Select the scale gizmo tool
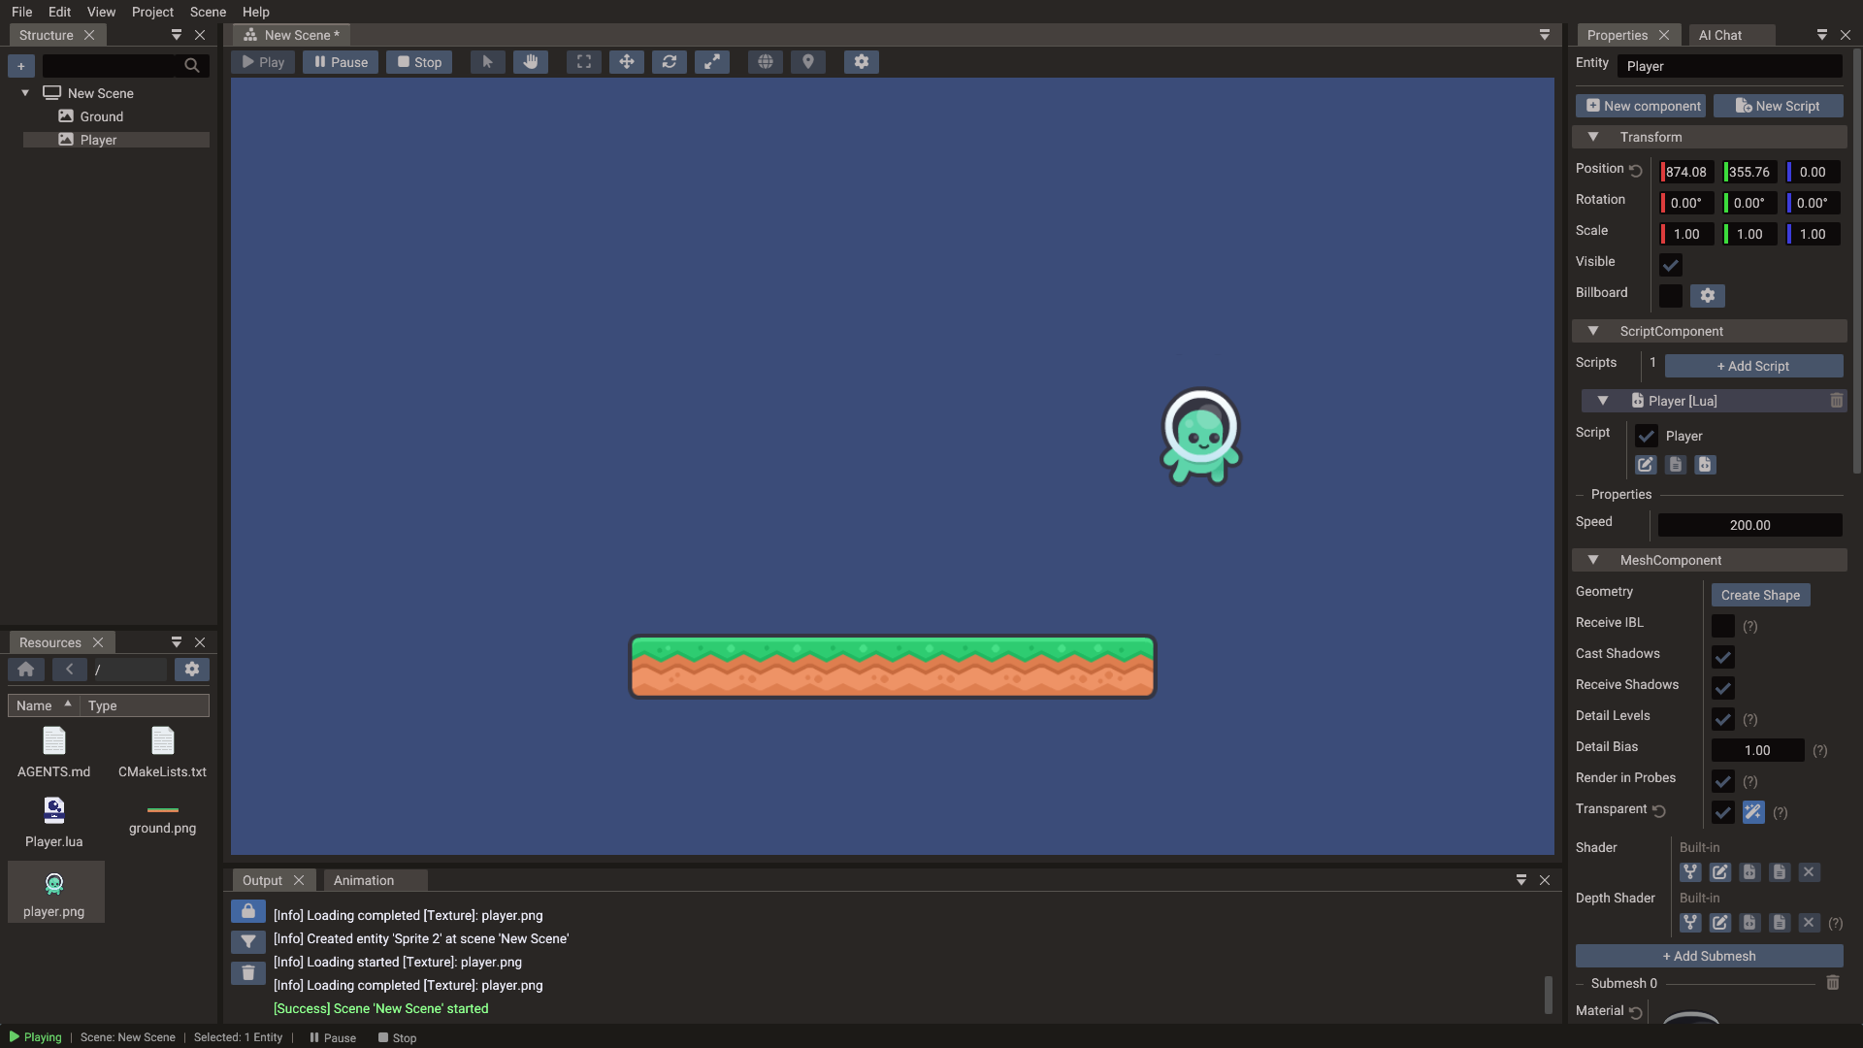This screenshot has height=1048, width=1863. coord(712,62)
